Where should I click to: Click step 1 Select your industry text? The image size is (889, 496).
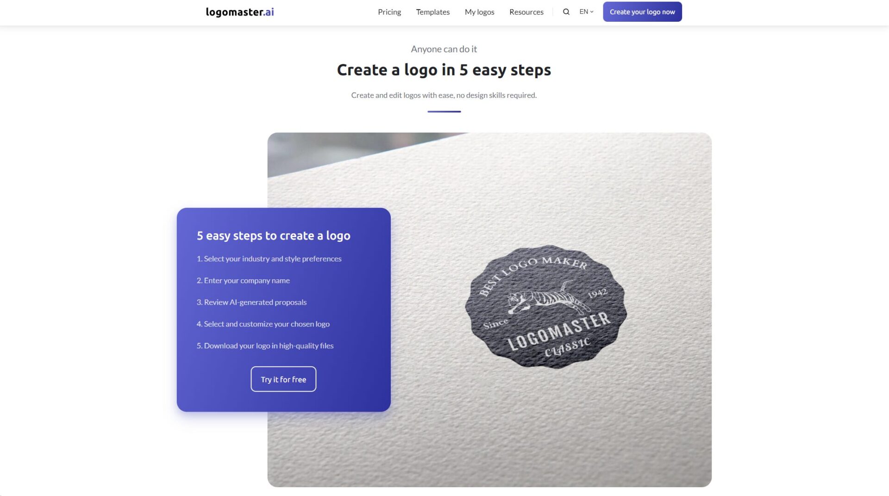tap(269, 259)
